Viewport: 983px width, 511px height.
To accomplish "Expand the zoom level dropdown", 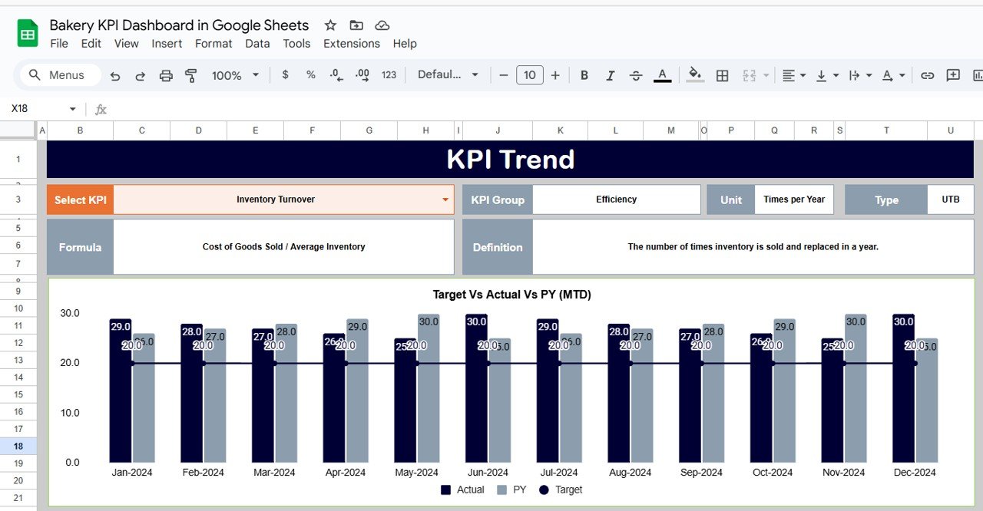I will click(256, 75).
